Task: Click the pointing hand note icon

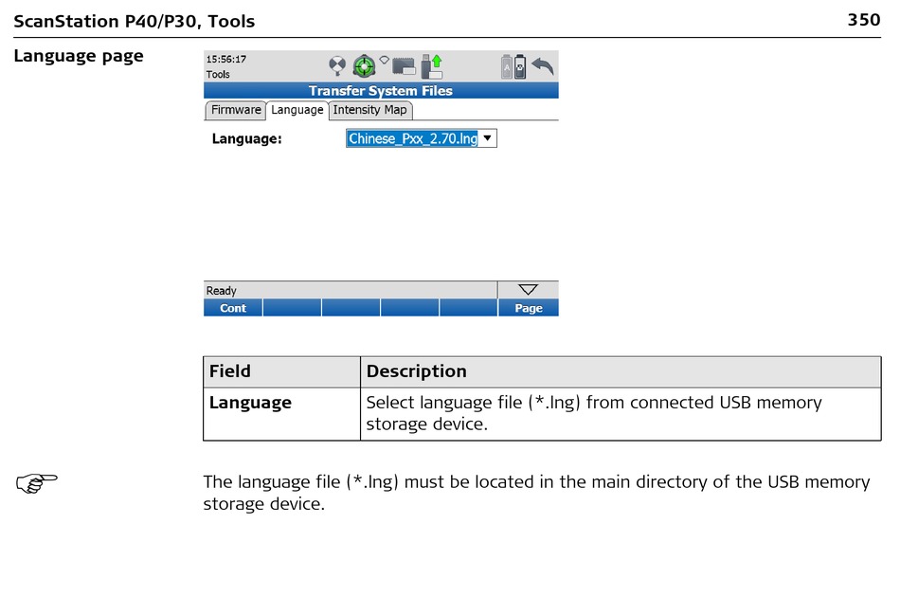Action: pyautogui.click(x=36, y=483)
